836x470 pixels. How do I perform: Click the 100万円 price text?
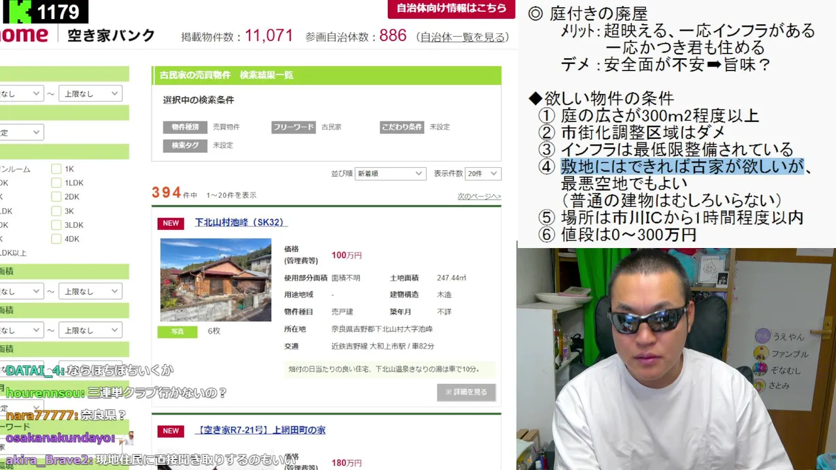pyautogui.click(x=346, y=255)
